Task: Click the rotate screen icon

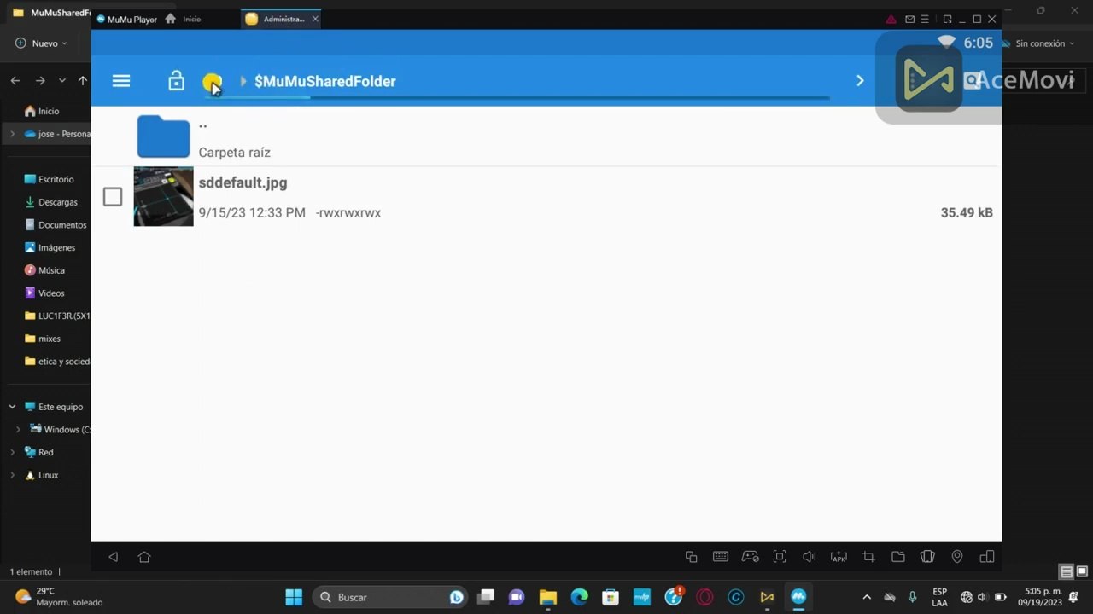Action: pos(927,557)
